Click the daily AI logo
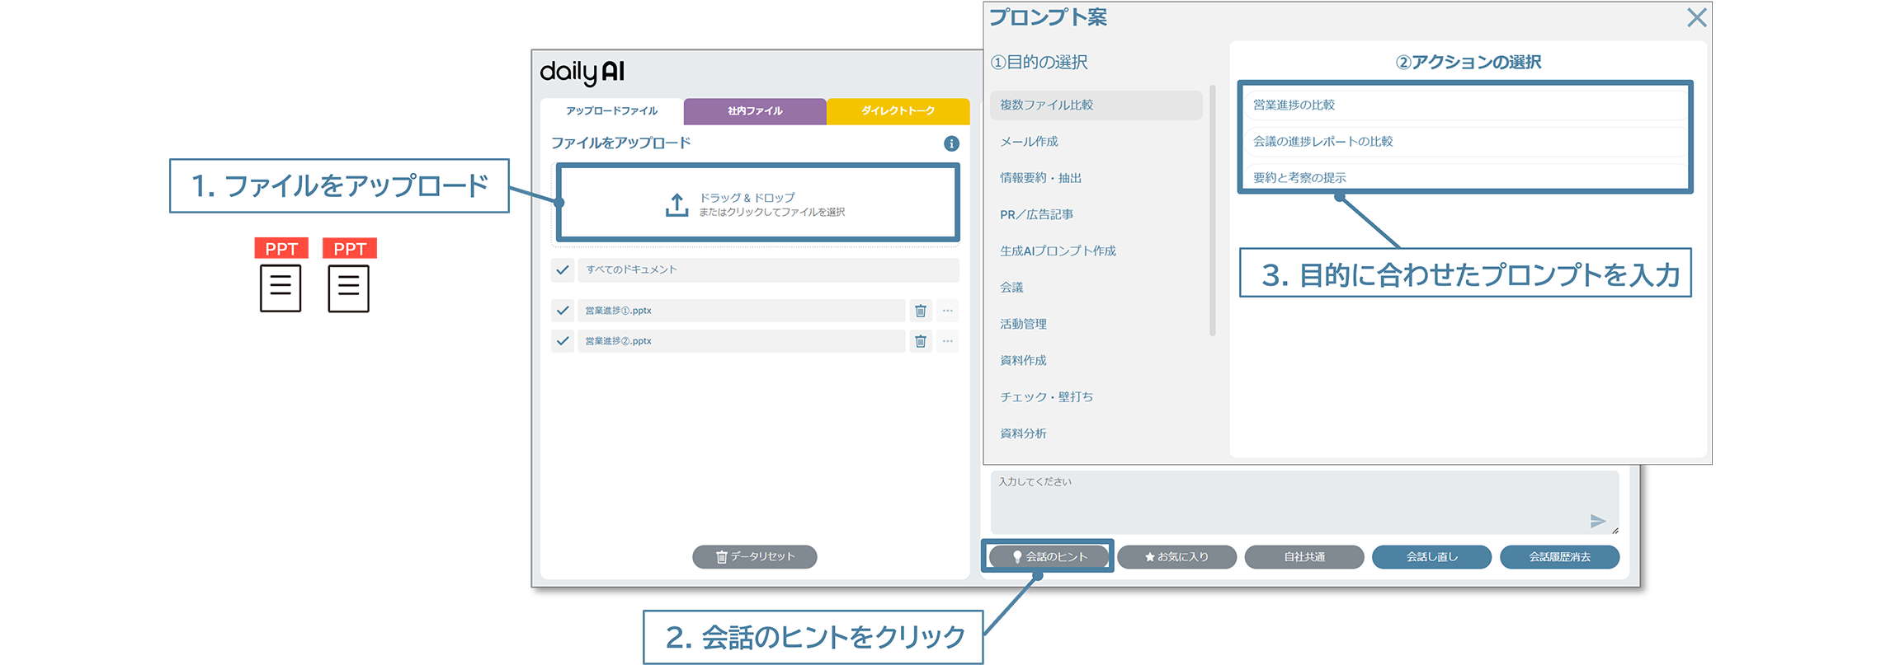Viewport: 1881px width, 665px height. pos(582,73)
